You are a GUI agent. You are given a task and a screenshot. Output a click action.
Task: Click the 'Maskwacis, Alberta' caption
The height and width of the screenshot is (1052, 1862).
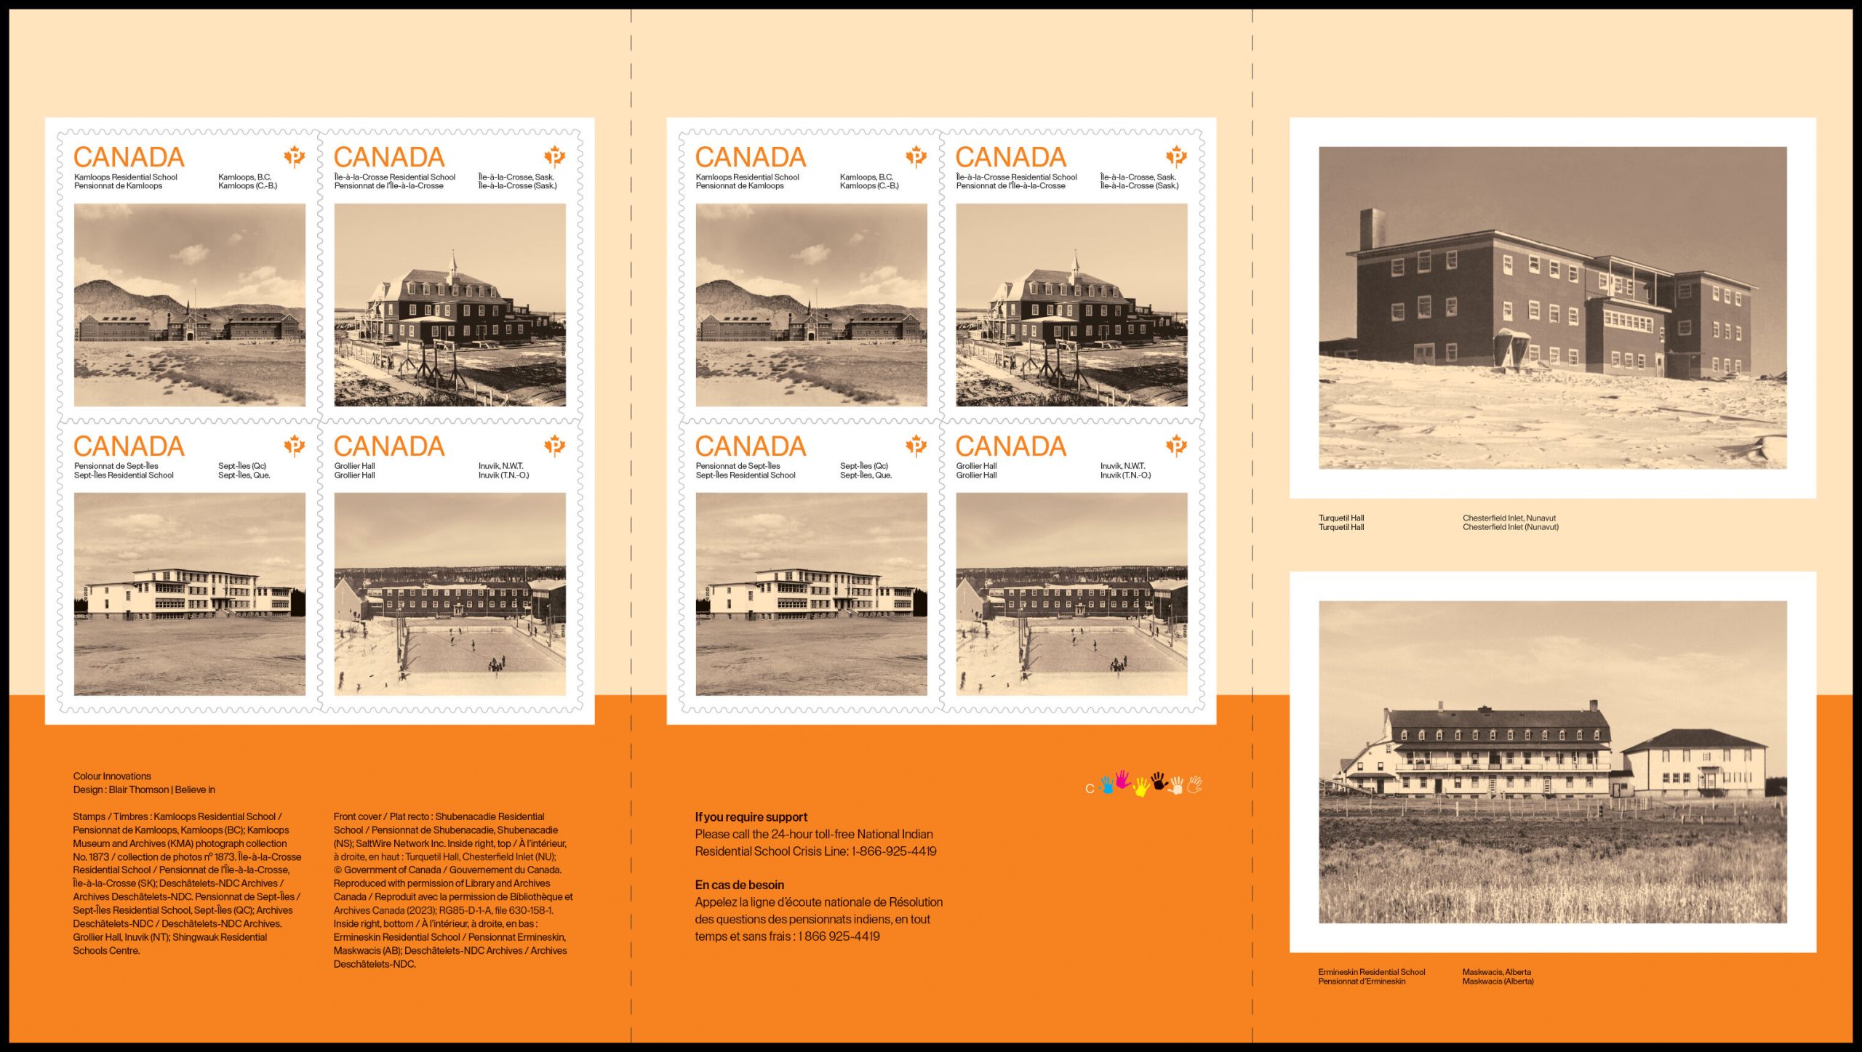(1496, 972)
